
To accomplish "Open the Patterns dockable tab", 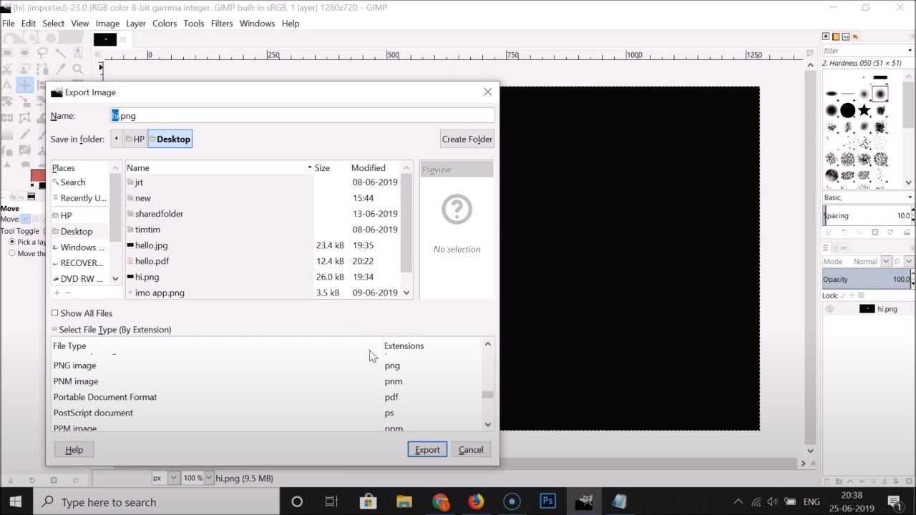I will tap(836, 36).
